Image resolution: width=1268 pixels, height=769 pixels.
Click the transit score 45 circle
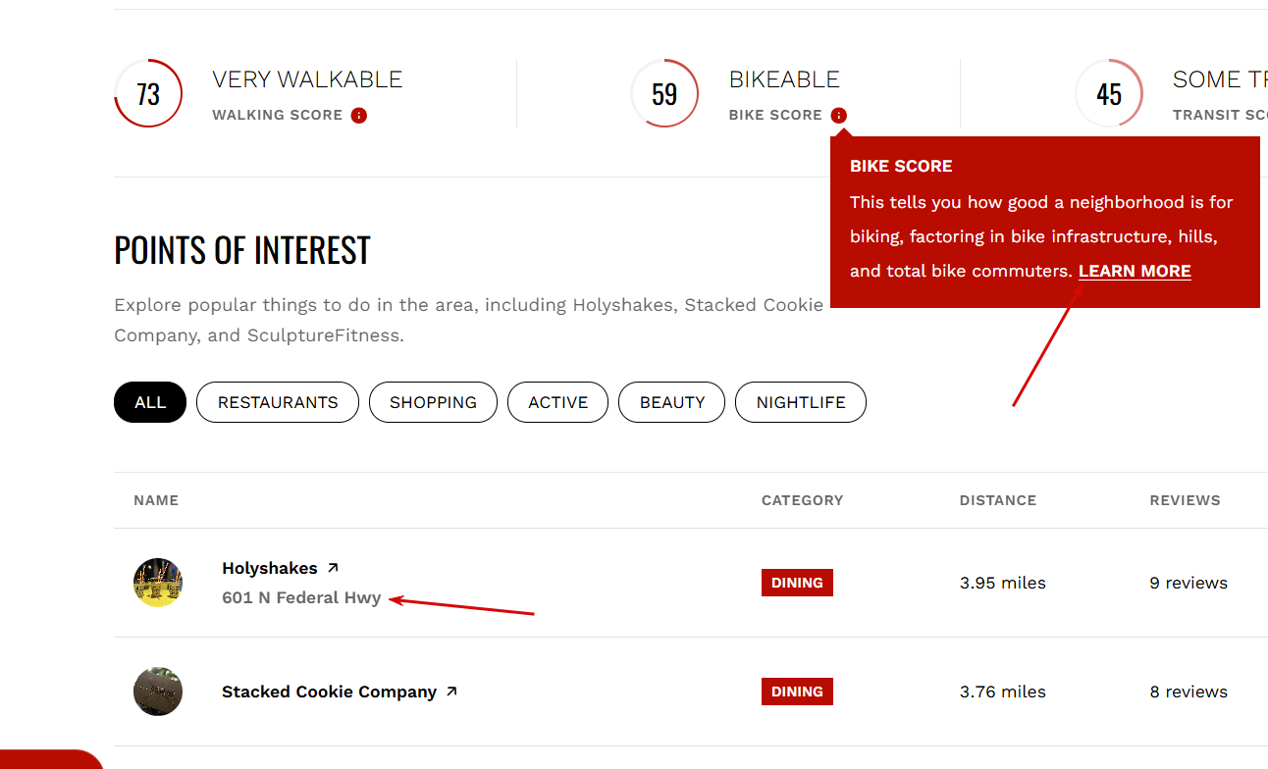coord(1109,93)
